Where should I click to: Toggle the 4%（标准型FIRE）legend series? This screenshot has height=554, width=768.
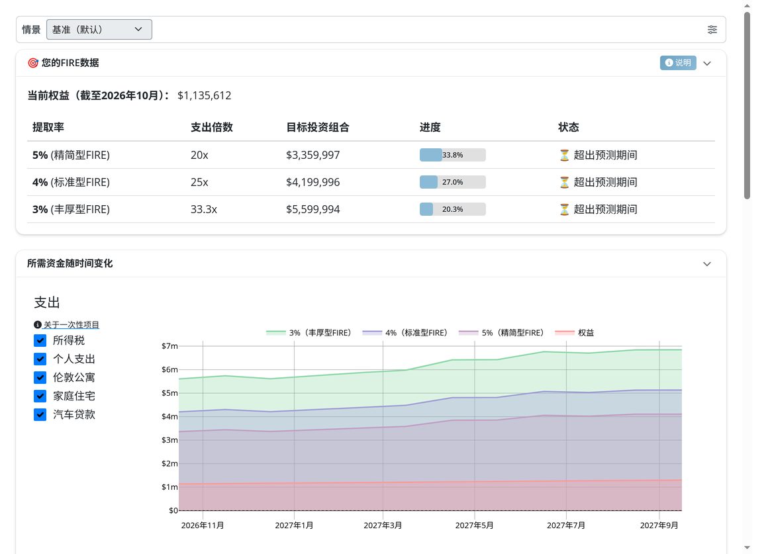(405, 332)
